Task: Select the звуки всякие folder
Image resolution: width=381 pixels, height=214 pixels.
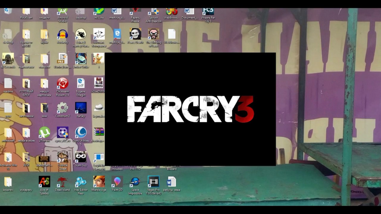Action: coord(26,135)
